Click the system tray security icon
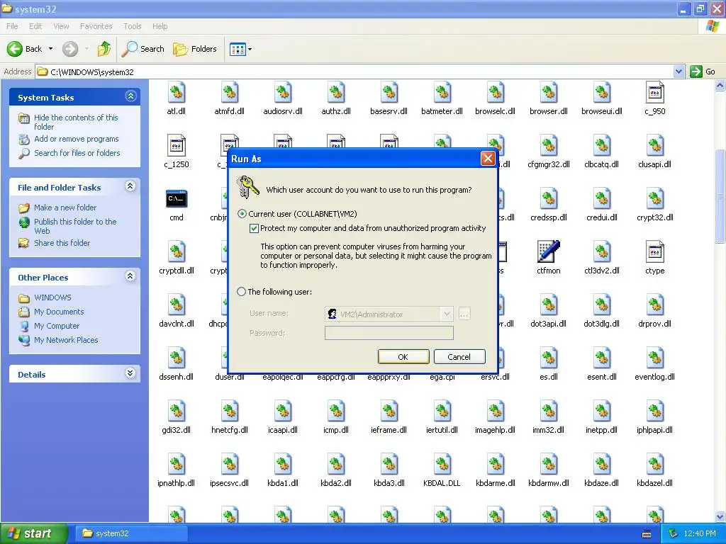Image resolution: width=726 pixels, height=544 pixels. [673, 534]
